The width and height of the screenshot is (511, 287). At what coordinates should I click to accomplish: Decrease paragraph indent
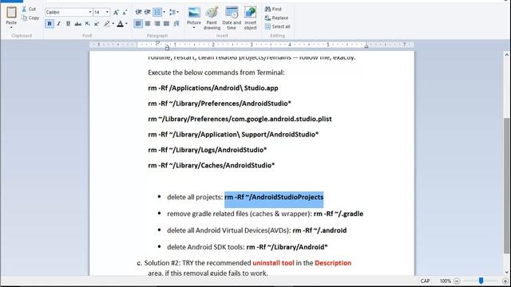(138, 13)
